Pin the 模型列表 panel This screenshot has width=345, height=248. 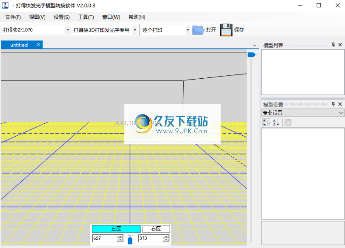click(x=333, y=45)
